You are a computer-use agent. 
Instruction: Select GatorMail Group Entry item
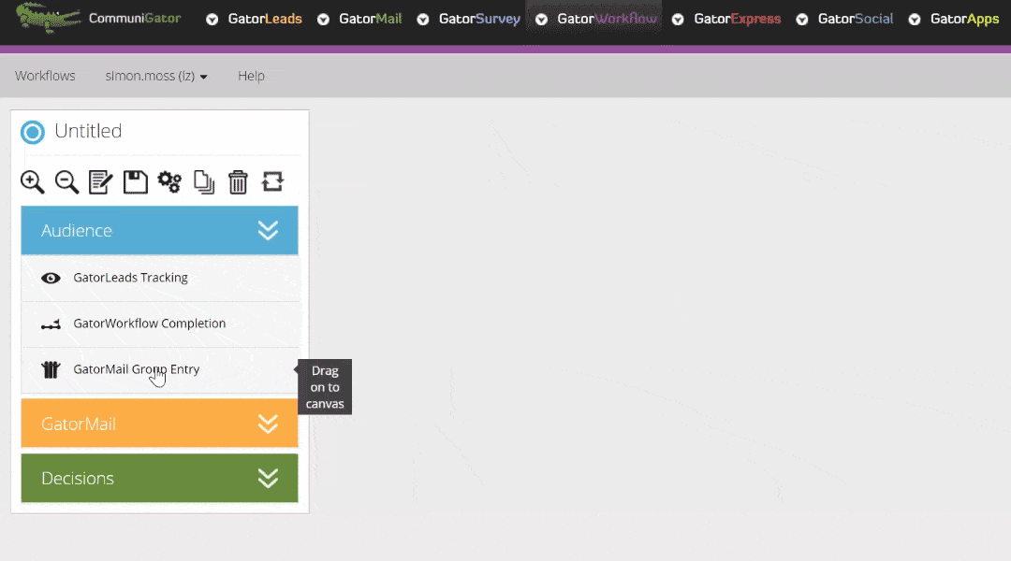136,369
